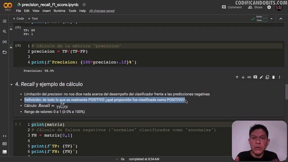Click the code line print(f'FN: {FN}')

54,152
